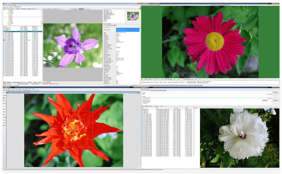The width and height of the screenshot is (282, 174).
Task: Switch to the EXIF, IPTC & XMP search tab
Action: pos(163,90)
